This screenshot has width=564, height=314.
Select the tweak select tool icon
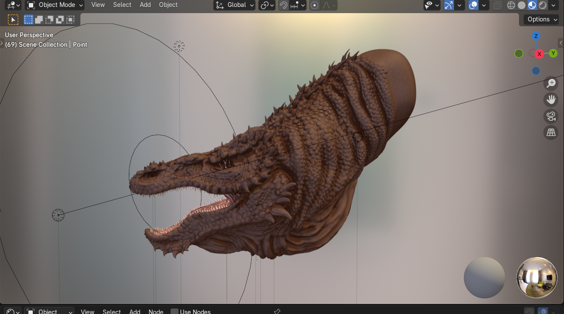tap(13, 20)
